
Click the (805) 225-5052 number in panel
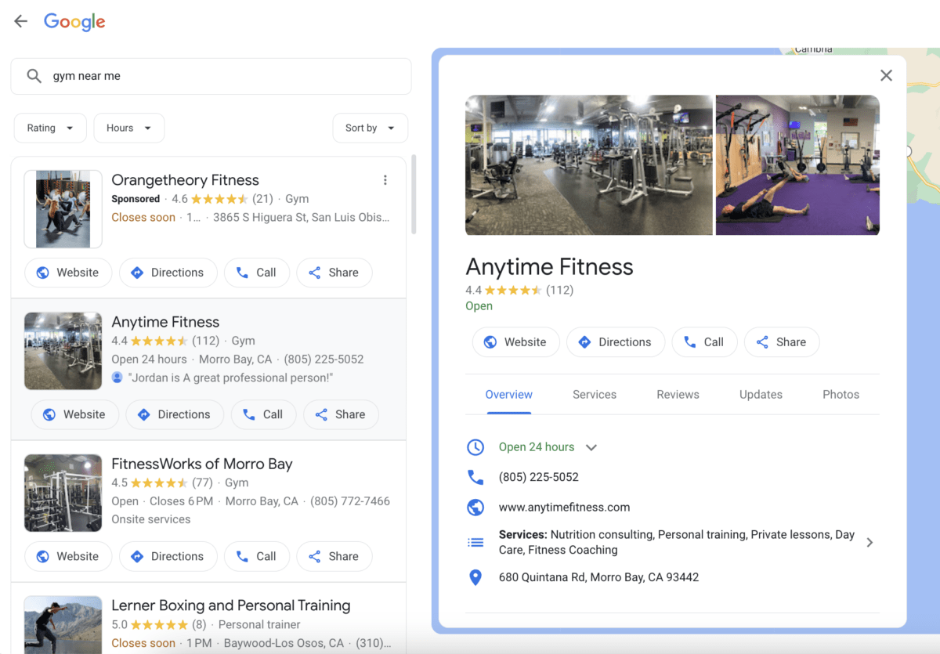(x=539, y=477)
